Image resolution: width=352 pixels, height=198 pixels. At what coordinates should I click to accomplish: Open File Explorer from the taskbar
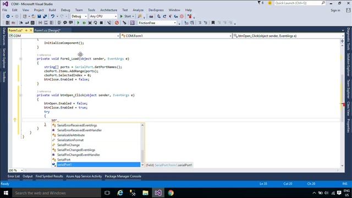(145, 193)
